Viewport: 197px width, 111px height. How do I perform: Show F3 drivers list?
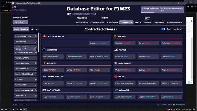(37, 29)
